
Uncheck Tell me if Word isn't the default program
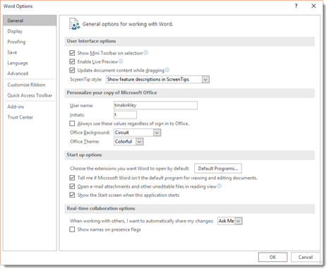(72, 178)
